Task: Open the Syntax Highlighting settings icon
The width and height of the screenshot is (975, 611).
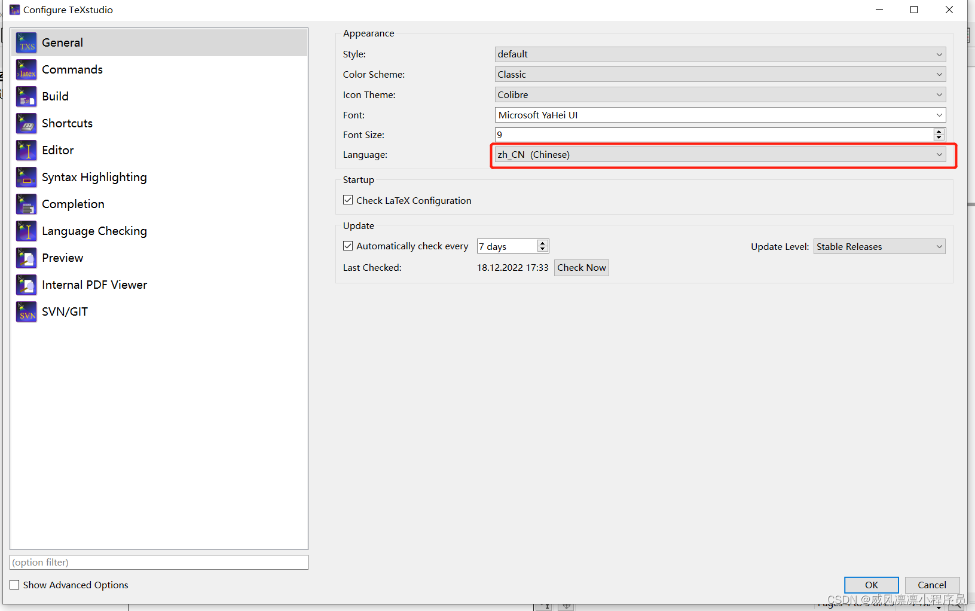Action: click(x=26, y=177)
